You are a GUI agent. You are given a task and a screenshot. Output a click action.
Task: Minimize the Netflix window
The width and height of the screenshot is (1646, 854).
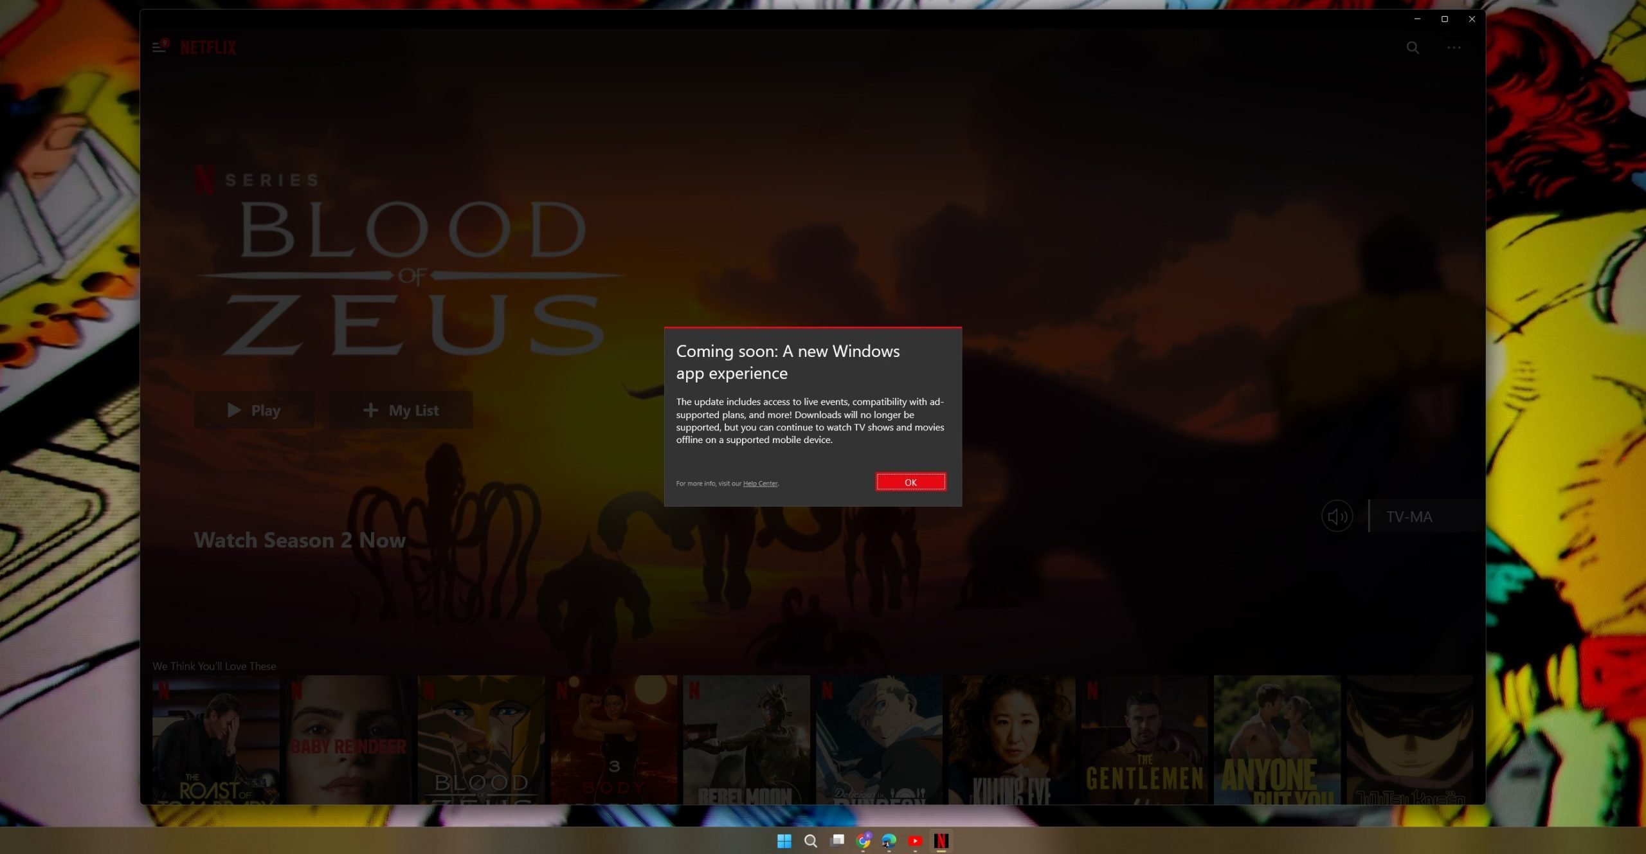(1417, 19)
